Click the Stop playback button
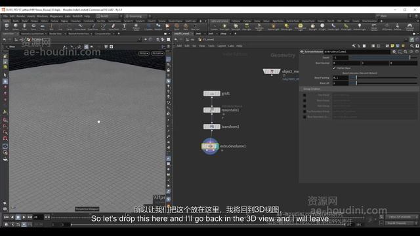The width and height of the screenshot is (420, 236). tap(18, 217)
